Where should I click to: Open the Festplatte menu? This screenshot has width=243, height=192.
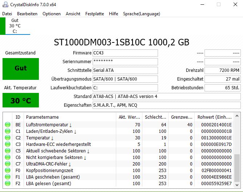94,14
